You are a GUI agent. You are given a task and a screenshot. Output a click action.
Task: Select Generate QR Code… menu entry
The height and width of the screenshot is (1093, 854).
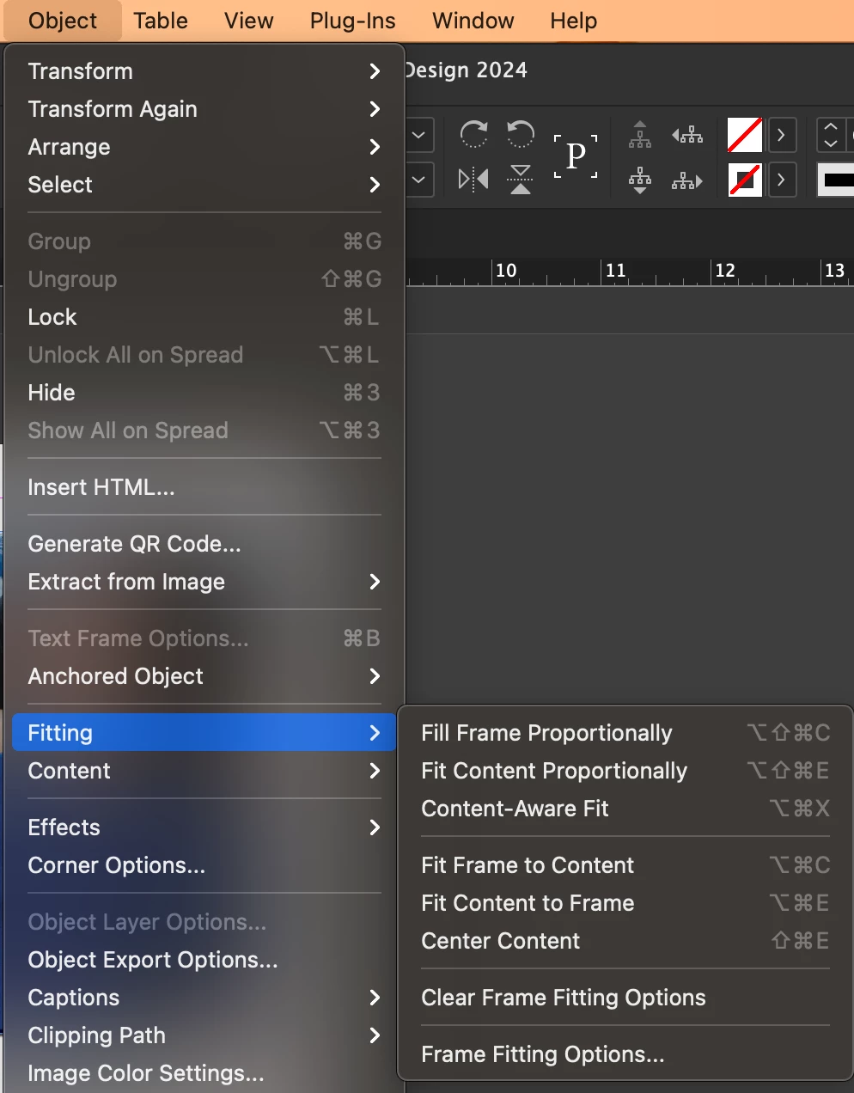(135, 544)
